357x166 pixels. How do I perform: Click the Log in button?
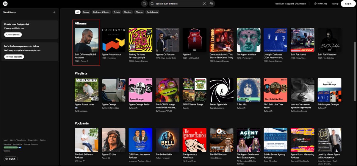[x=348, y=4]
